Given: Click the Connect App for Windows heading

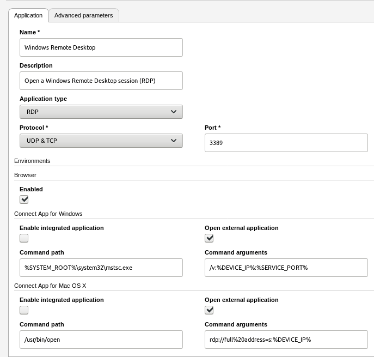Looking at the screenshot, I should click(x=48, y=214).
